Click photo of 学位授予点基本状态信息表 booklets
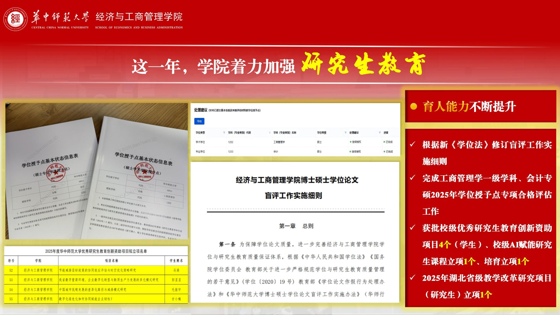The image size is (560, 315). pyautogui.click(x=97, y=171)
